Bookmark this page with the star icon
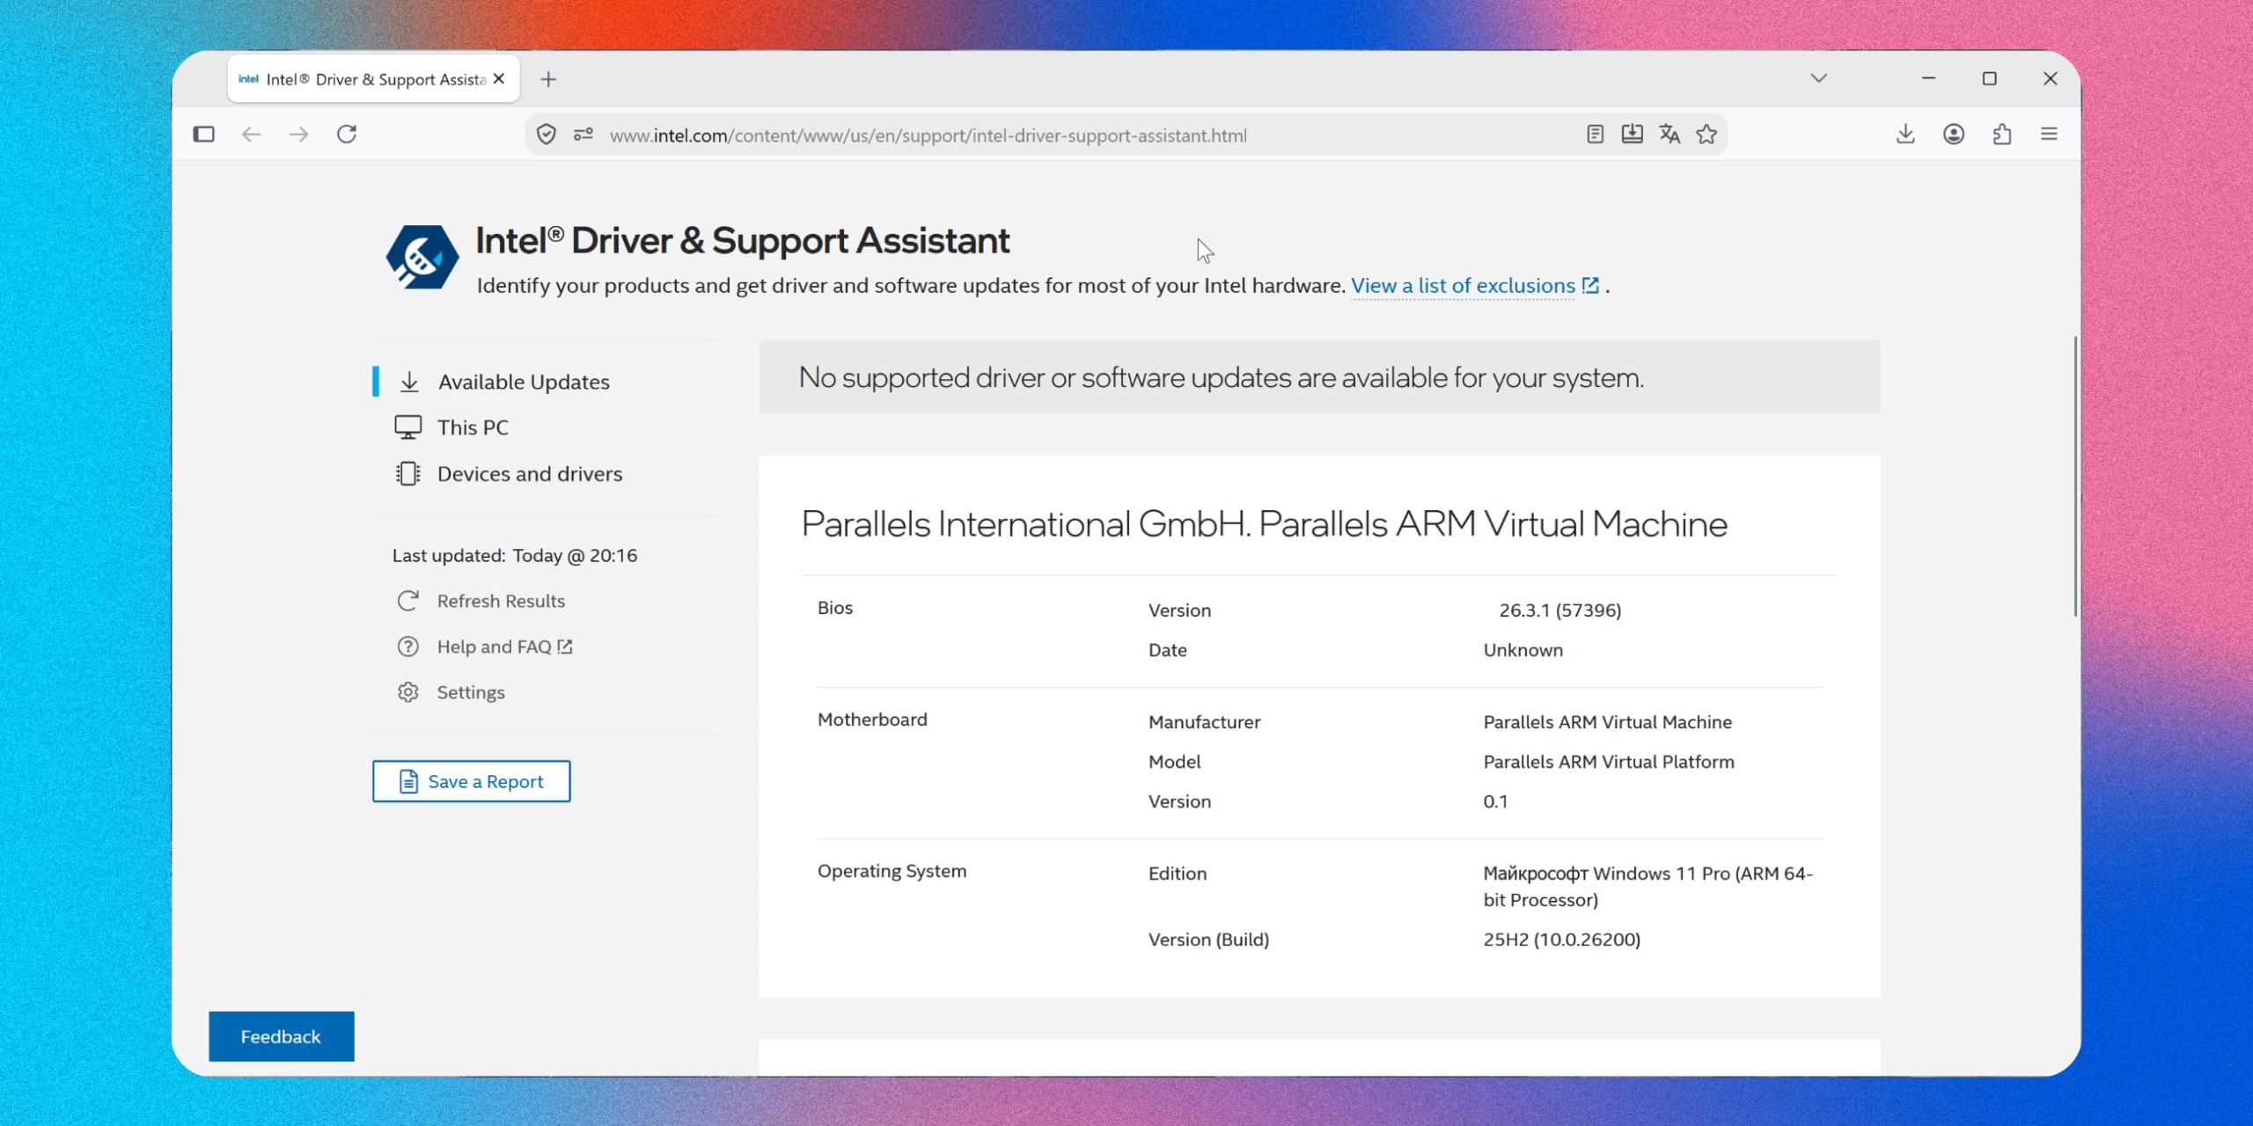Viewport: 2253px width, 1126px height. click(x=1707, y=135)
